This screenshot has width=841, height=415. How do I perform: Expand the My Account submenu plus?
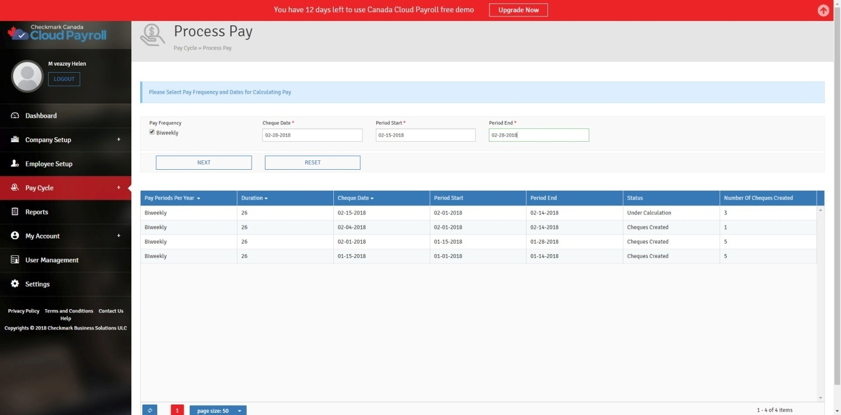tap(118, 236)
